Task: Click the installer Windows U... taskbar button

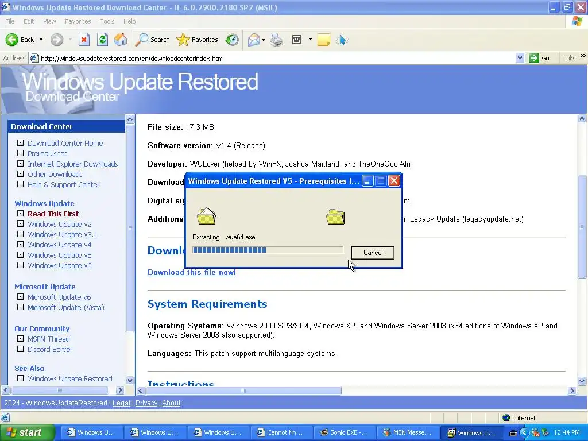Action: 471,432
